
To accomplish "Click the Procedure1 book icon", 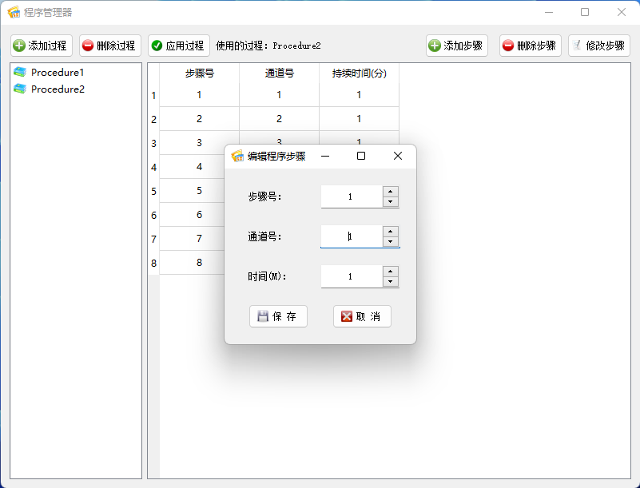I will [20, 72].
